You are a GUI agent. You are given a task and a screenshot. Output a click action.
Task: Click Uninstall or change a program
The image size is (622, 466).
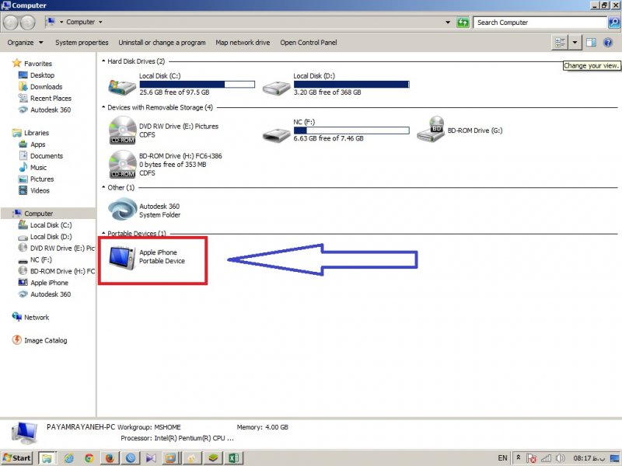click(x=162, y=43)
